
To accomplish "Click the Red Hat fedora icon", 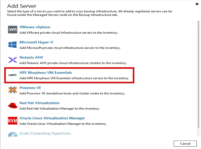I will pos(12,105).
